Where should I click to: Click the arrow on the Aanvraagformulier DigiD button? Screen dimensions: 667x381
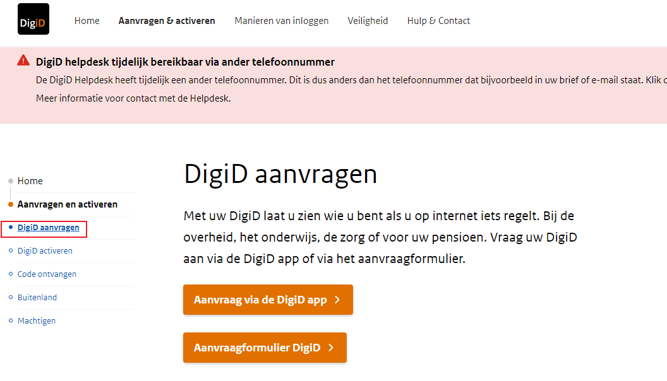[x=331, y=348]
